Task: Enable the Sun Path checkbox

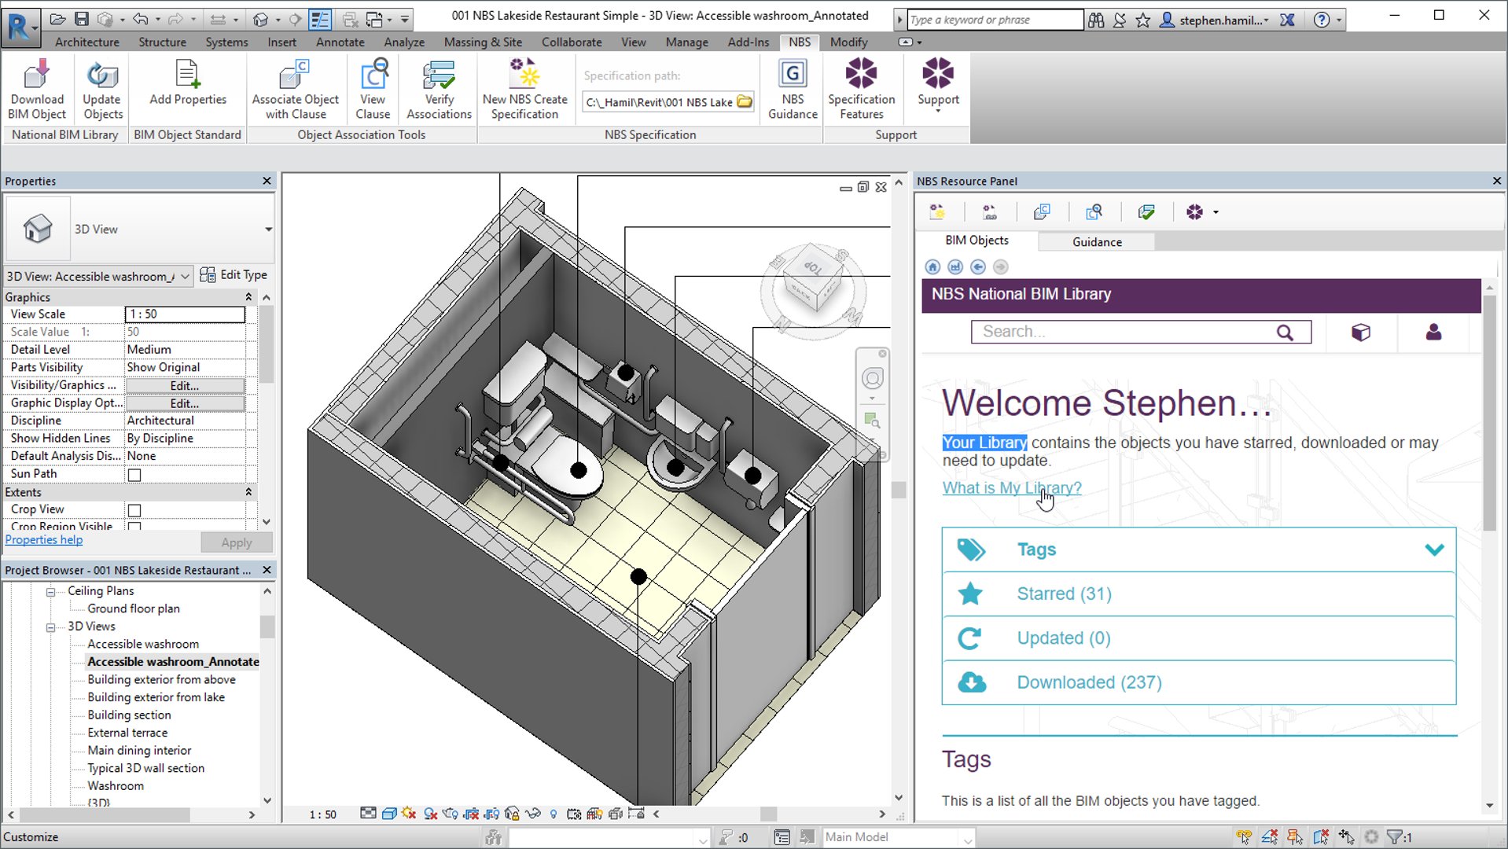Action: [x=134, y=475]
